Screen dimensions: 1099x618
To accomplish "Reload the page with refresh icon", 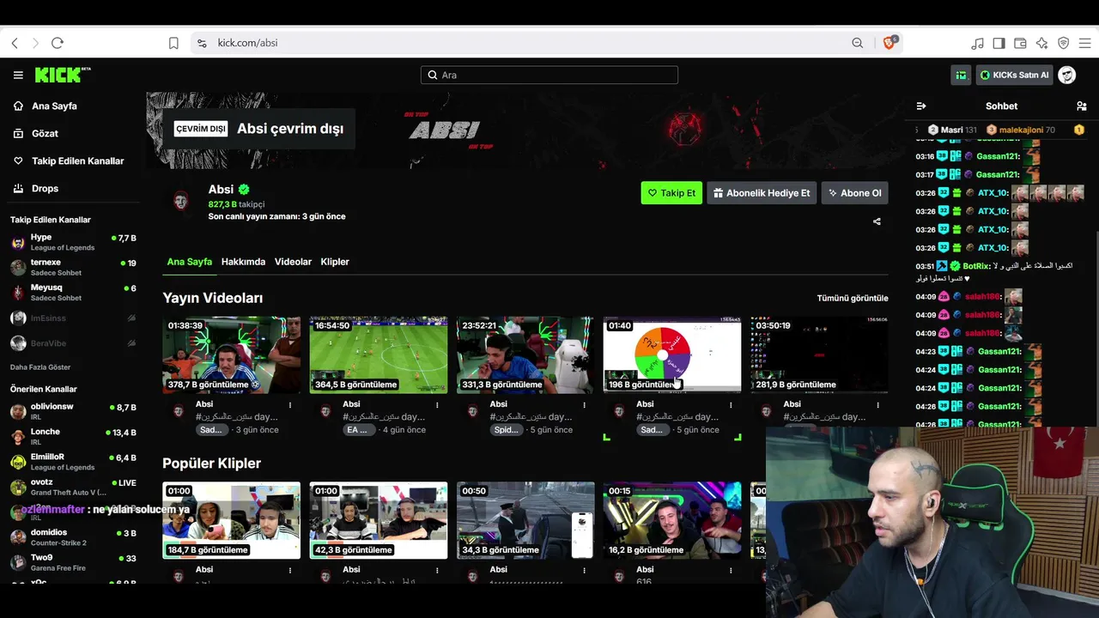I will 58,43.
